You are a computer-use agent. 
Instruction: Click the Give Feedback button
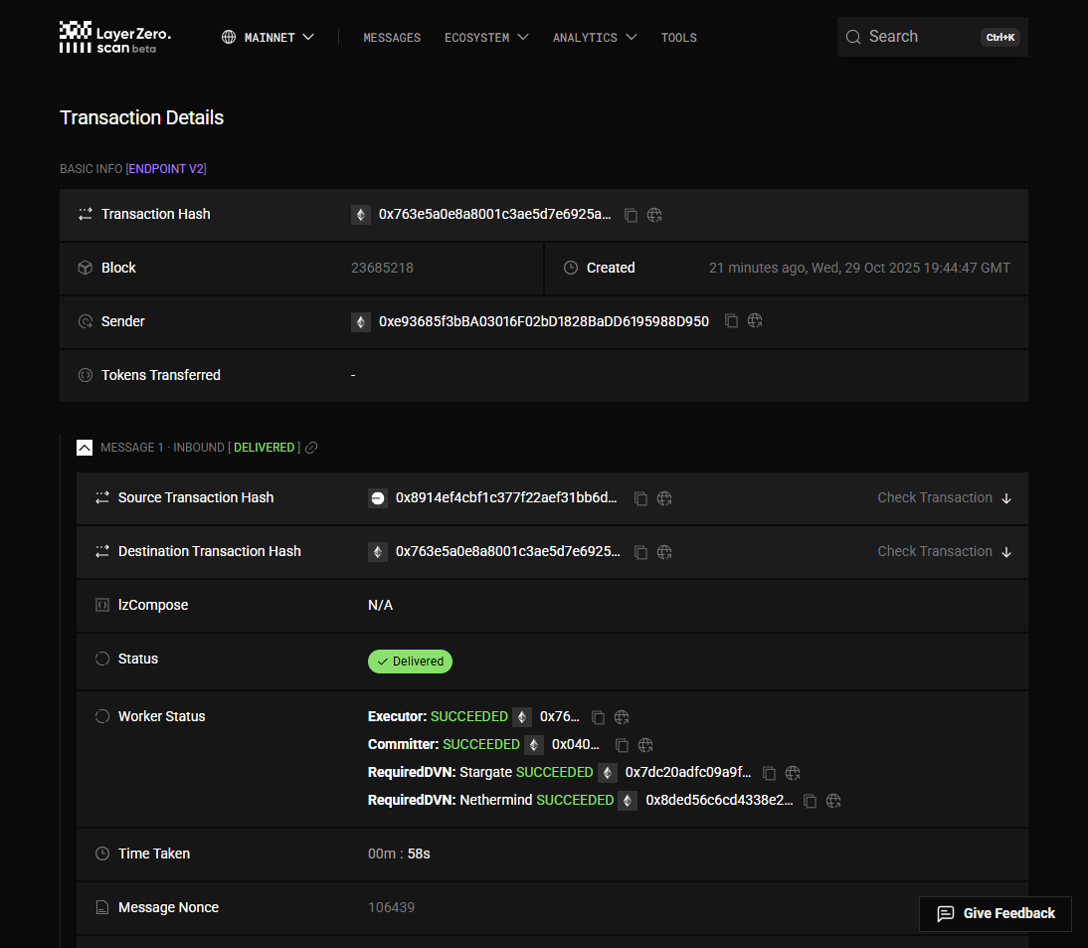(995, 913)
